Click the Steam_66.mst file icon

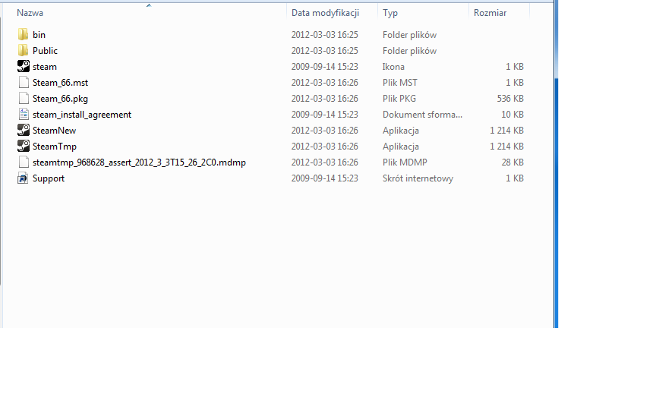click(24, 82)
